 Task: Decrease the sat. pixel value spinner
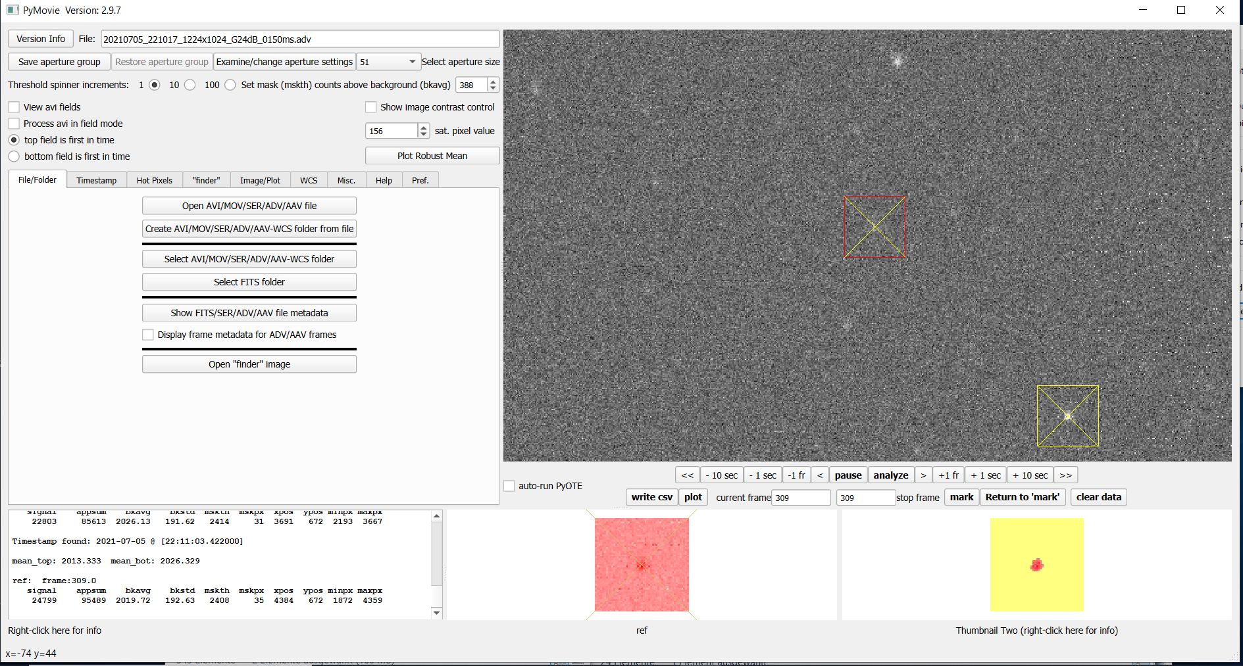tap(424, 134)
